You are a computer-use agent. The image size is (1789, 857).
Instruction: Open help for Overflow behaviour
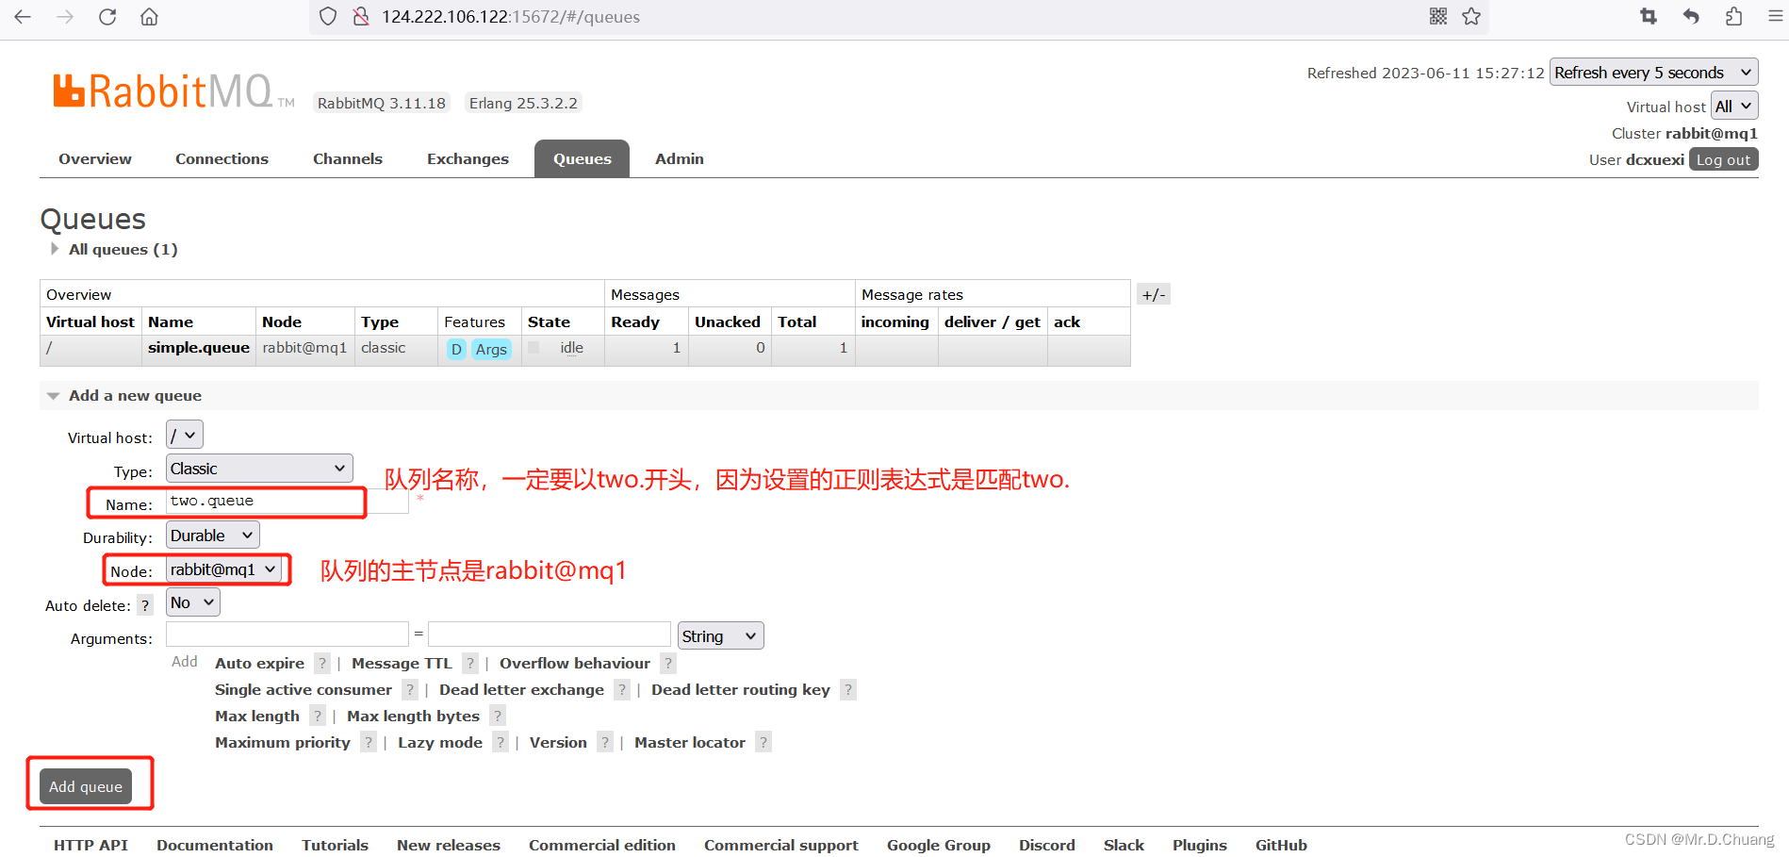668,663
